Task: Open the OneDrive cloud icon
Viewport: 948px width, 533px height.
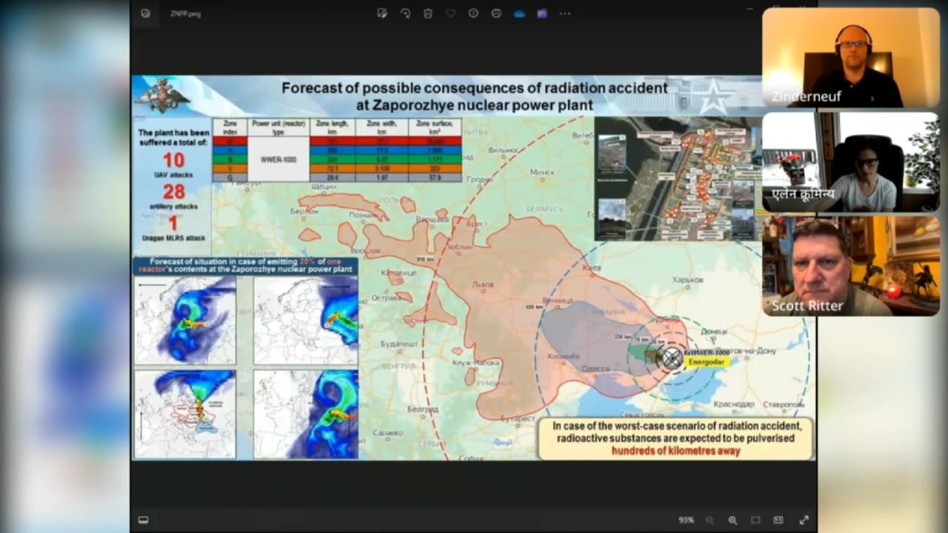Action: point(519,13)
